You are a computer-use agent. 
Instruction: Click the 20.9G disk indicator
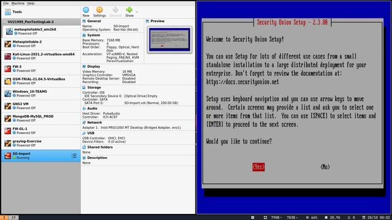[x=332, y=218]
